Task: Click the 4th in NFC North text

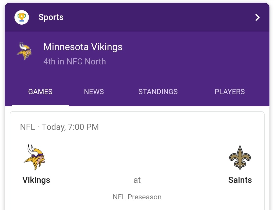Action: (x=75, y=61)
